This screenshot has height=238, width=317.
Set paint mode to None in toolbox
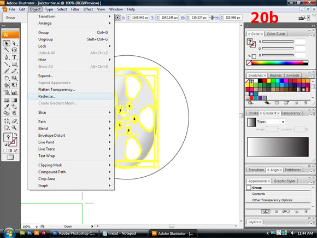pyautogui.click(x=15, y=151)
